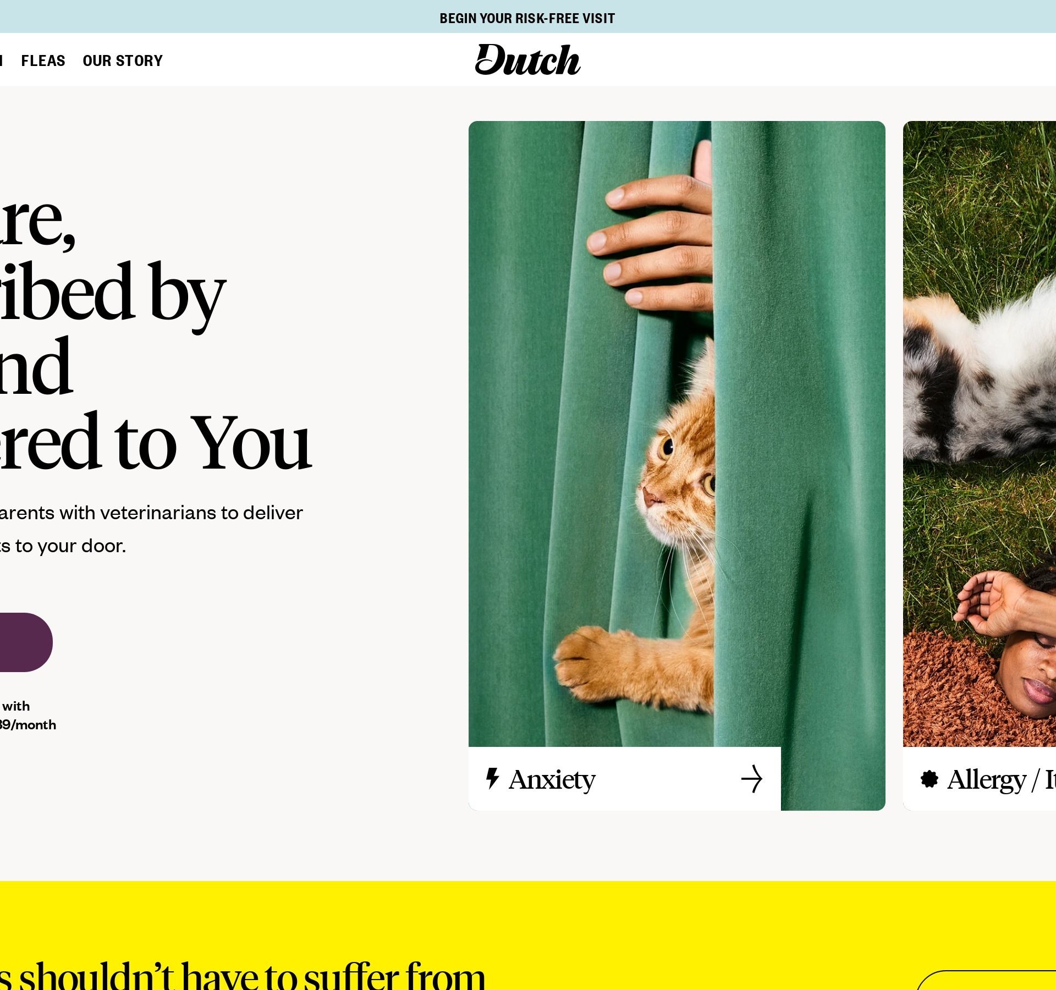Click the right arrow icon on Anxiety card

tap(752, 779)
